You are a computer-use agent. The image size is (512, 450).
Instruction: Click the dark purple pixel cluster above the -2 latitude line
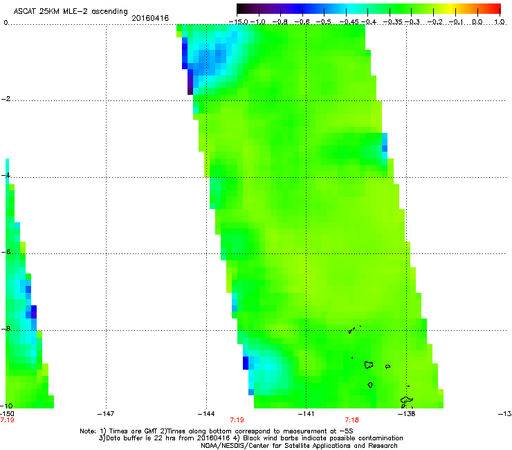coord(190,85)
